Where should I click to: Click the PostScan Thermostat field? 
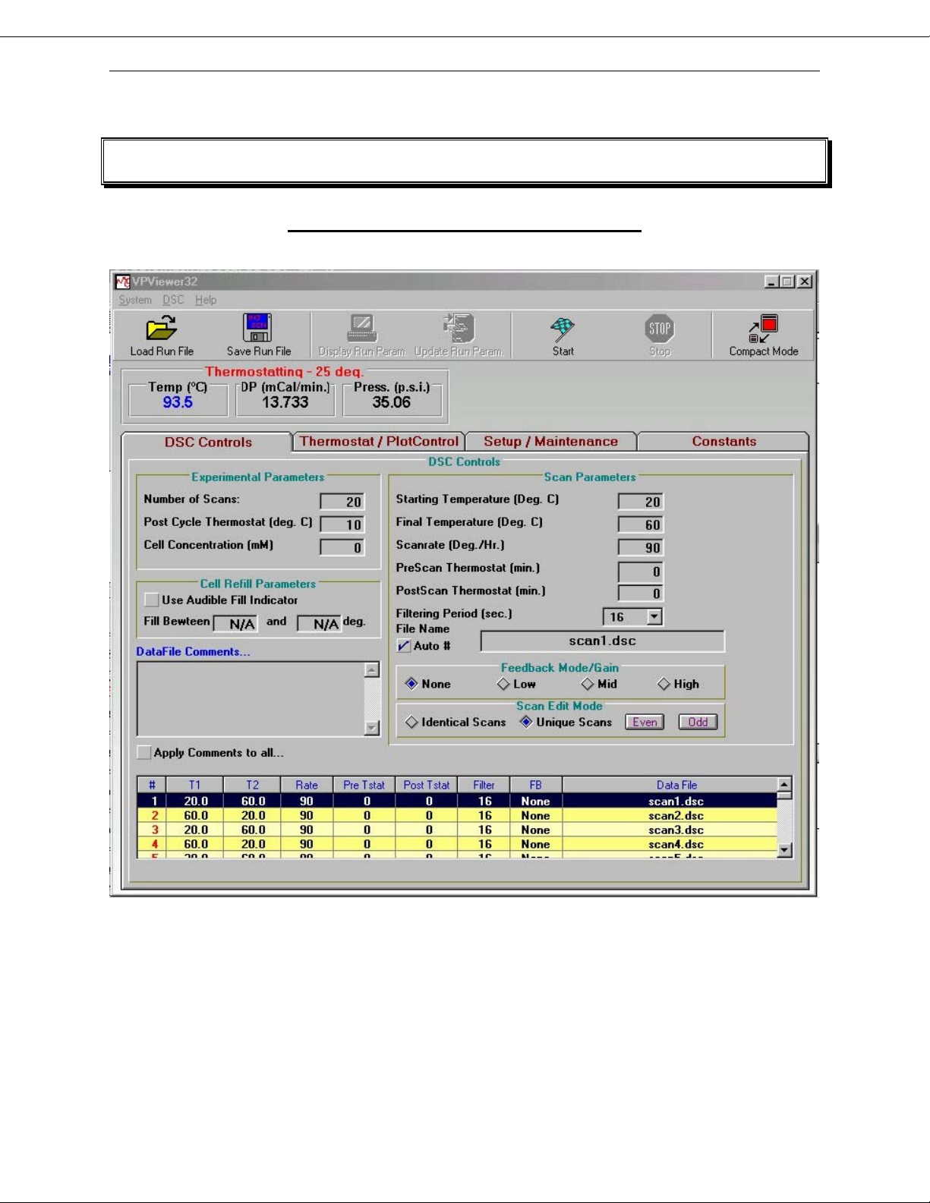tap(641, 593)
